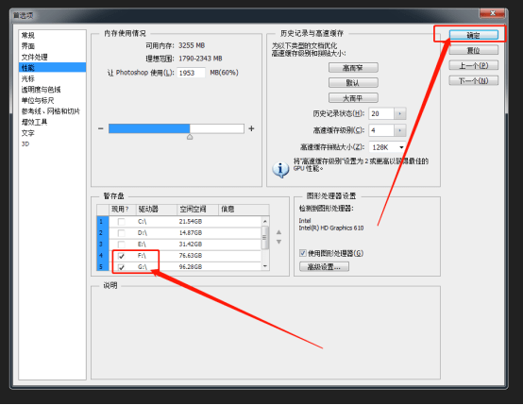Select 光标 category in sidebar
Image resolution: width=523 pixels, height=405 pixels.
click(x=28, y=78)
